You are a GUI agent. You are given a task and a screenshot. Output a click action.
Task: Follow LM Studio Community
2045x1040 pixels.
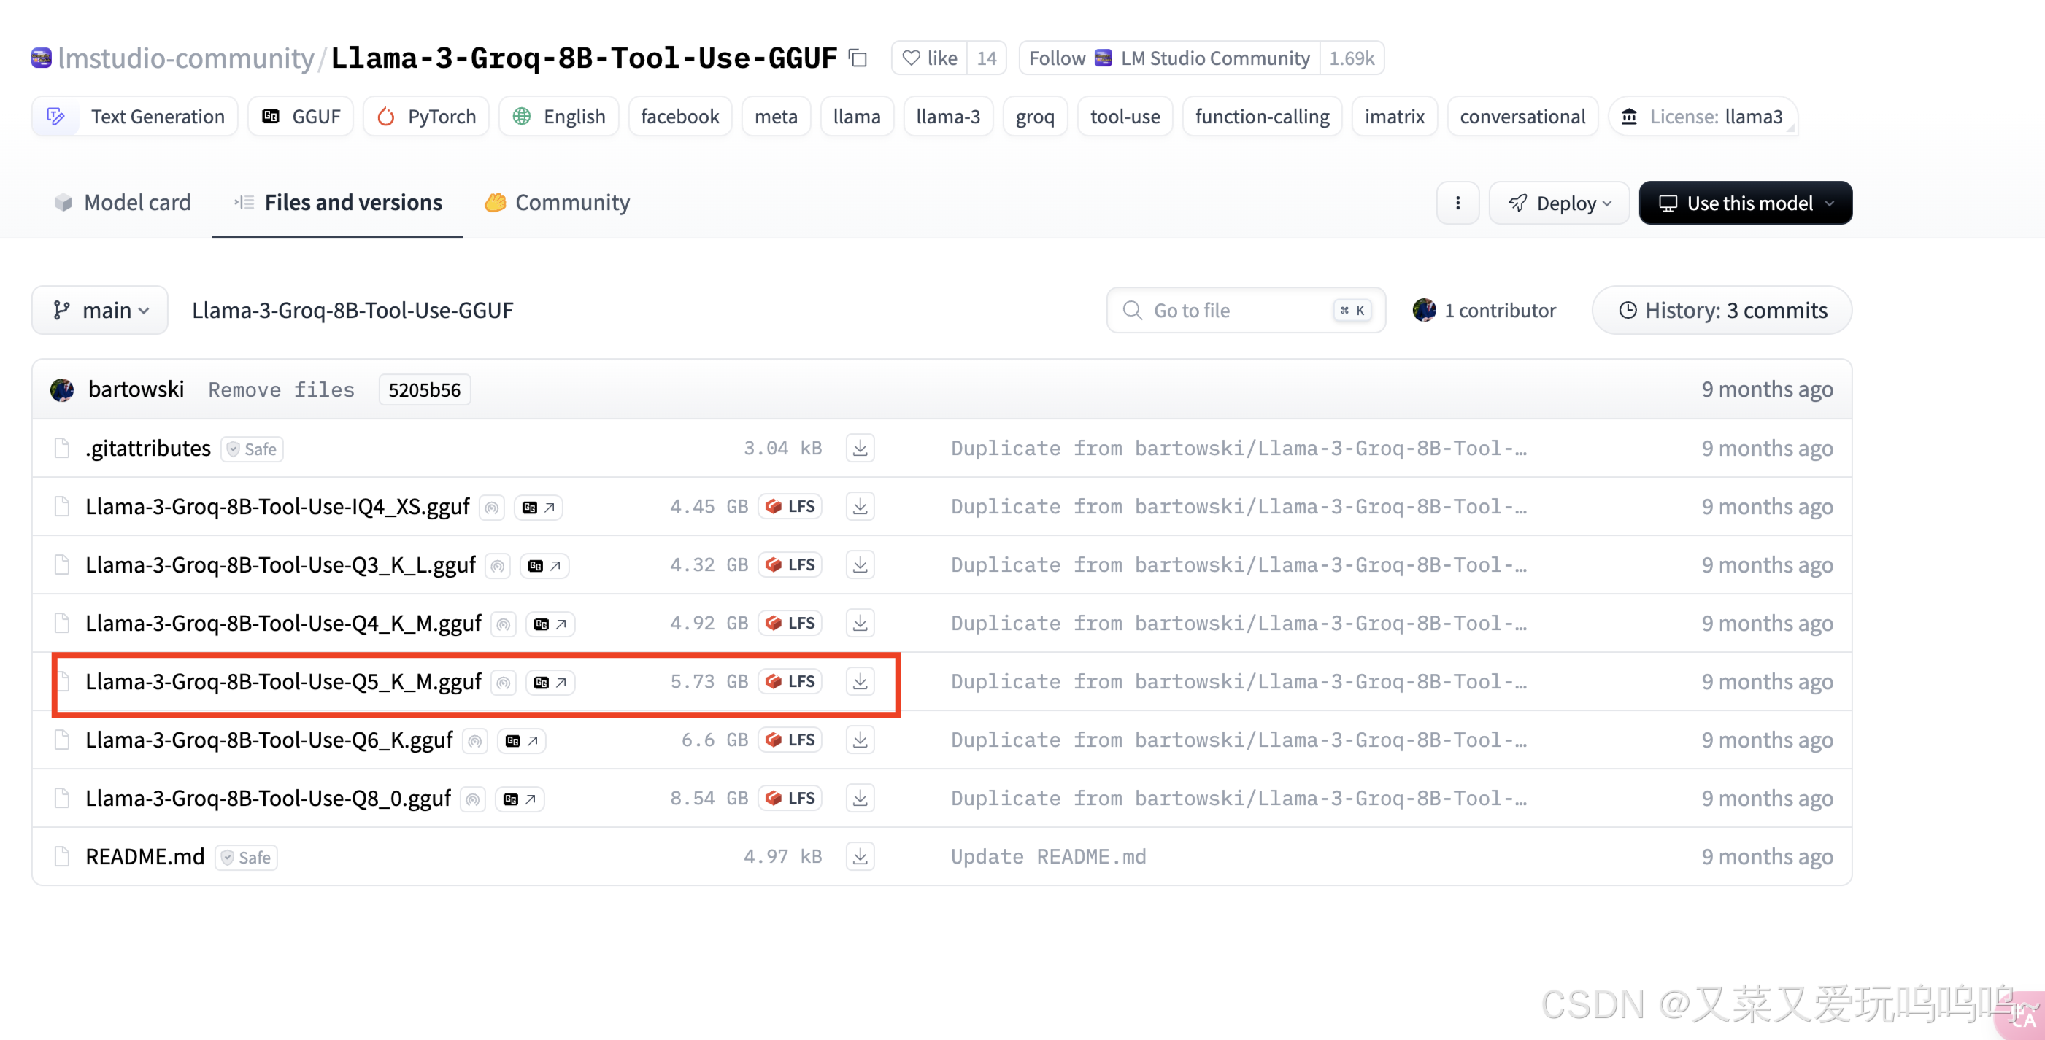click(x=1168, y=58)
